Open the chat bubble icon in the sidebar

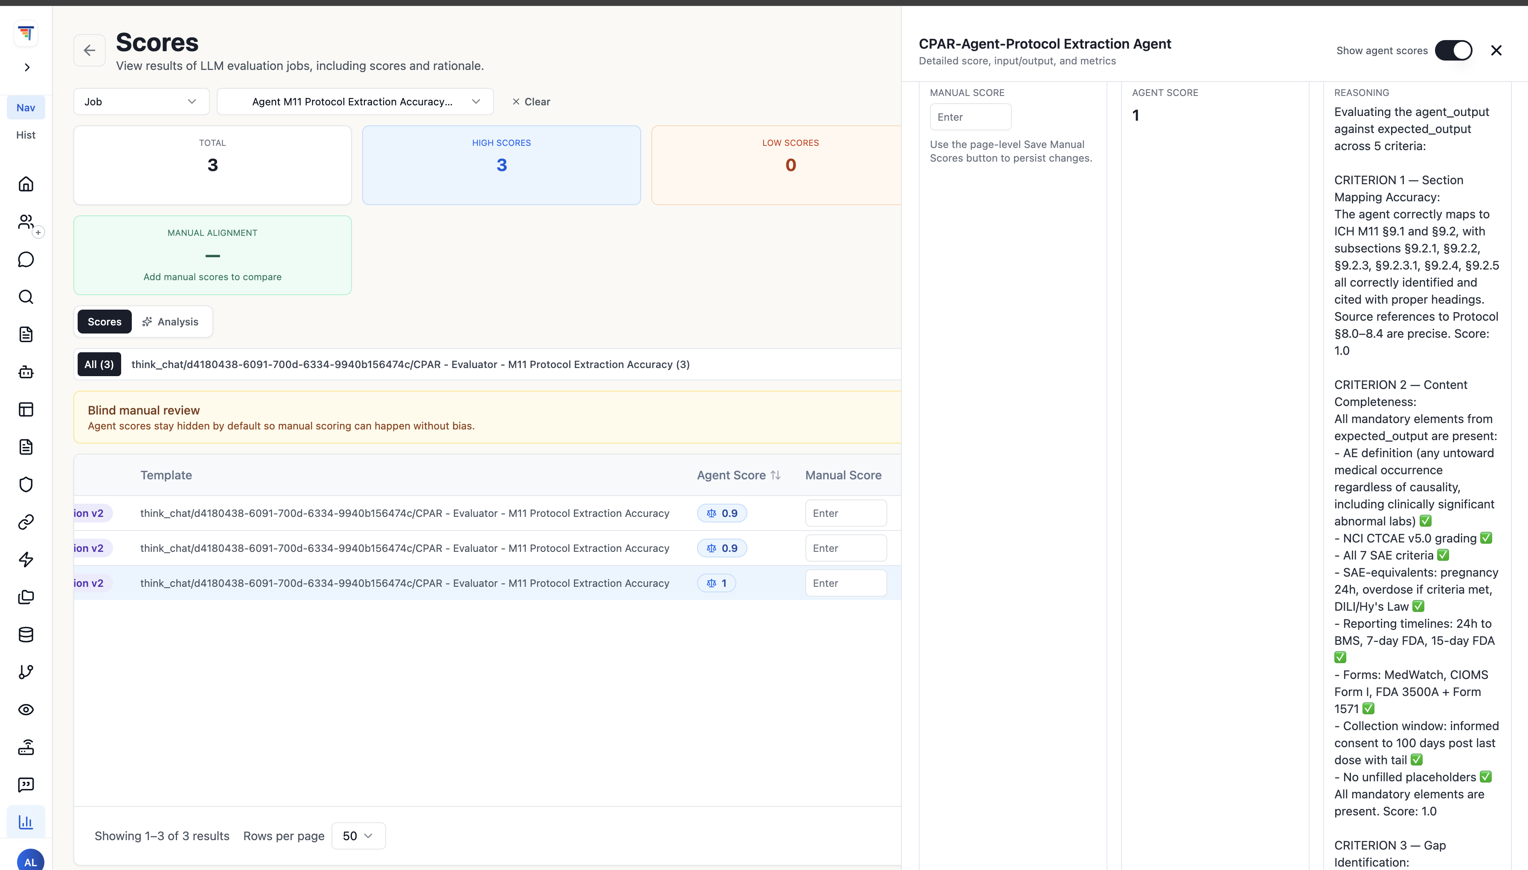click(x=26, y=259)
